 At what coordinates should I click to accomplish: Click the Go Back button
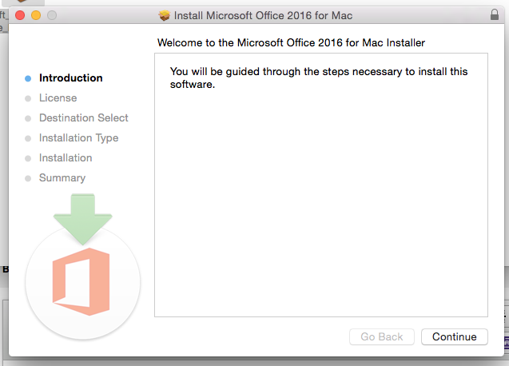(x=382, y=336)
